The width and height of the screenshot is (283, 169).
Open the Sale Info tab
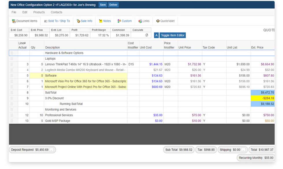coord(84,21)
